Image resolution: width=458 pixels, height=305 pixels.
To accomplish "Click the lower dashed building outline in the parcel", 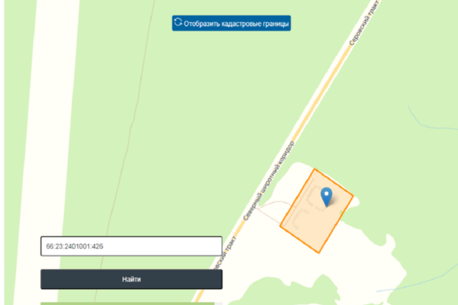I will click(x=300, y=219).
